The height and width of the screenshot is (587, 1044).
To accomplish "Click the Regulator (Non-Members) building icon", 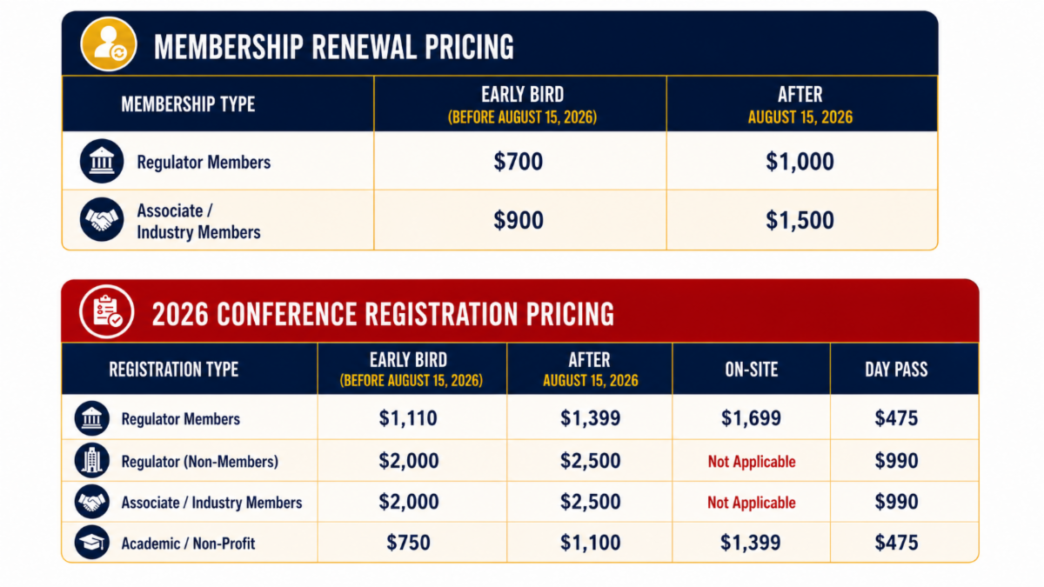I will coord(92,461).
